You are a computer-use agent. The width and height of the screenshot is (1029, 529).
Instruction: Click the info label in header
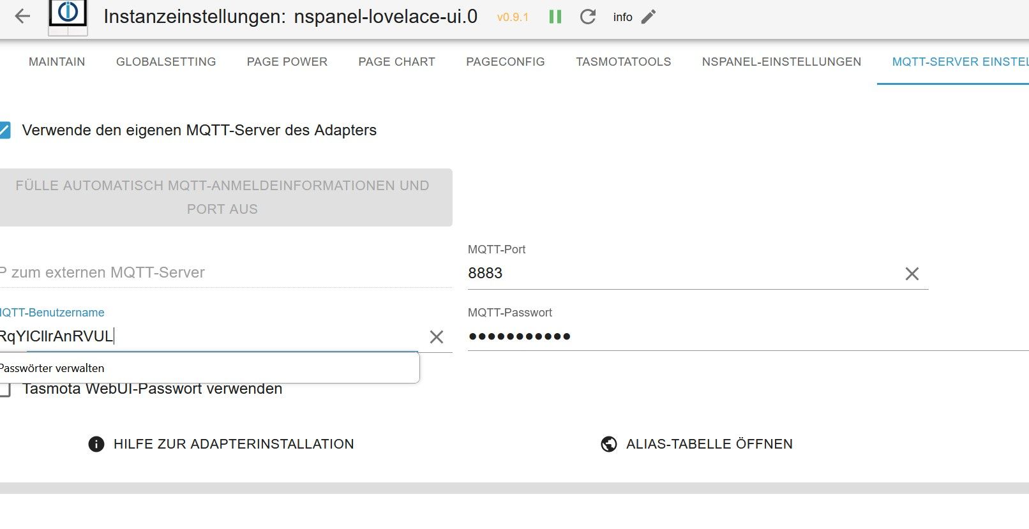(x=622, y=17)
